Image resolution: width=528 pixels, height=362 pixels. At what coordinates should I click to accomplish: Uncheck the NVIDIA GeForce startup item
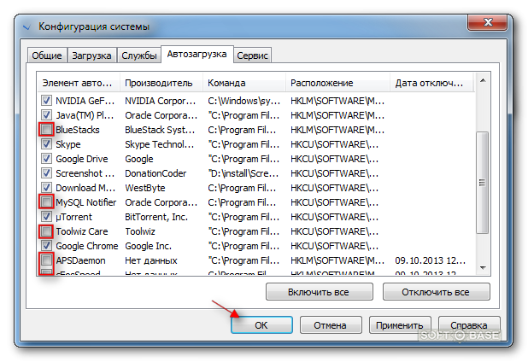(x=46, y=101)
